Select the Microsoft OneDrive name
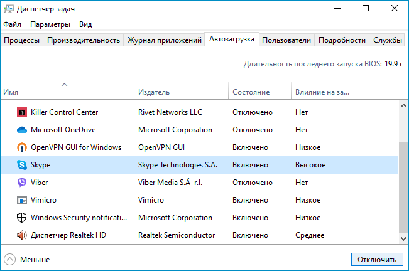The image size is (409, 271). pos(63,130)
